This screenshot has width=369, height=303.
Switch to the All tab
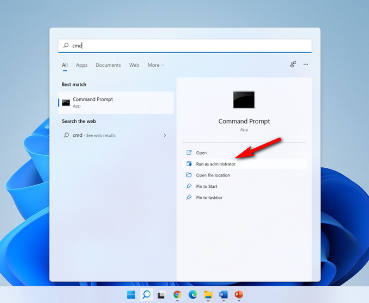(65, 65)
